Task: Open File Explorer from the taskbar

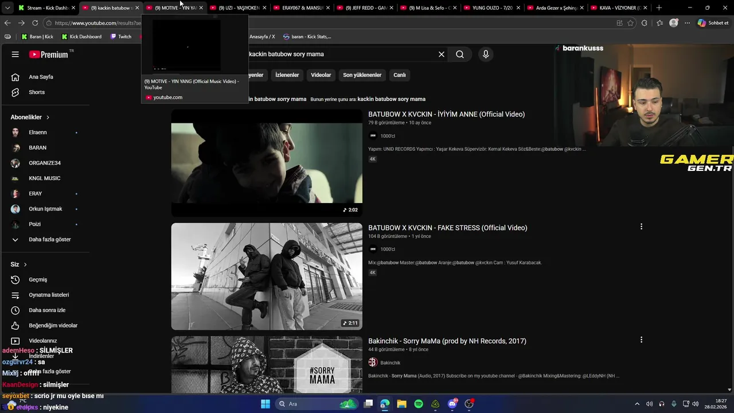Action: 402,404
